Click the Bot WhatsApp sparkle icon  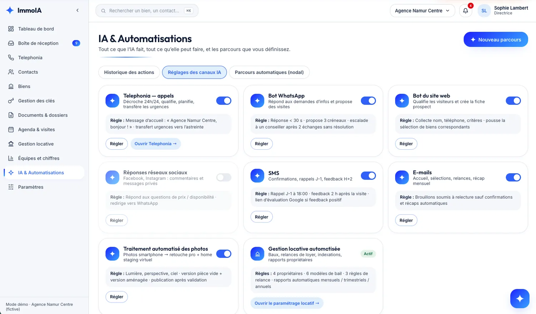257,101
